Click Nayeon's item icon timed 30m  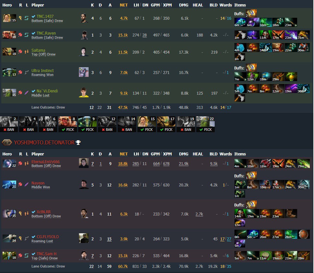click(303, 184)
